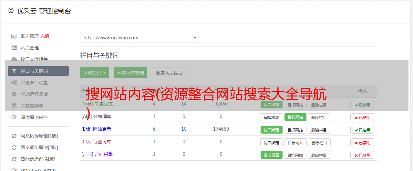Toggle 已启用 status of the 采集交流 row
The height and width of the screenshot is (171, 413).
coord(362,105)
